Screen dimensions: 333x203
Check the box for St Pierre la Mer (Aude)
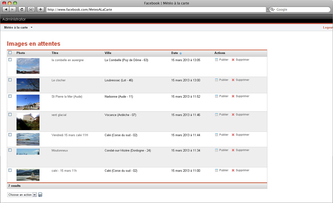(10, 96)
